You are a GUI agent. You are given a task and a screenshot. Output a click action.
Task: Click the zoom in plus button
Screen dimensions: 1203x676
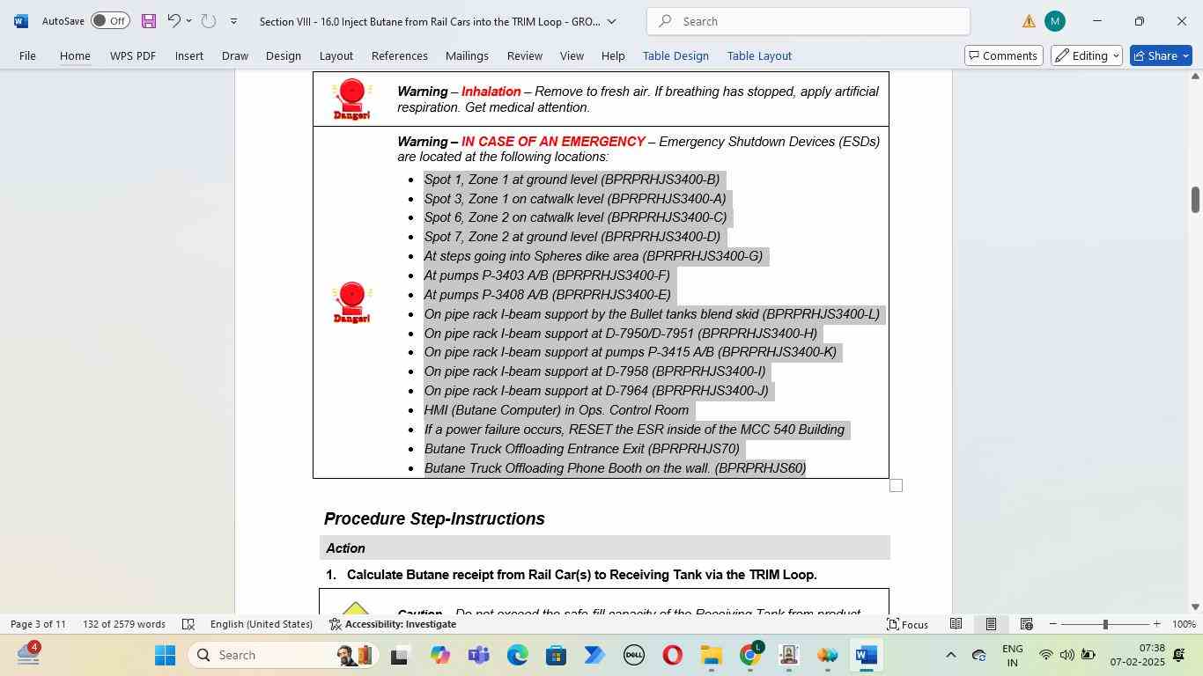click(x=1157, y=624)
